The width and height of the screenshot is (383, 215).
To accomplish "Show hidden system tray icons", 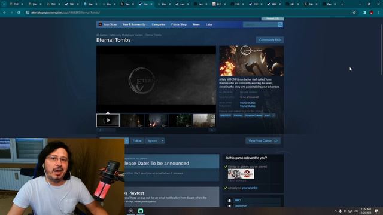I will [x=335, y=211].
